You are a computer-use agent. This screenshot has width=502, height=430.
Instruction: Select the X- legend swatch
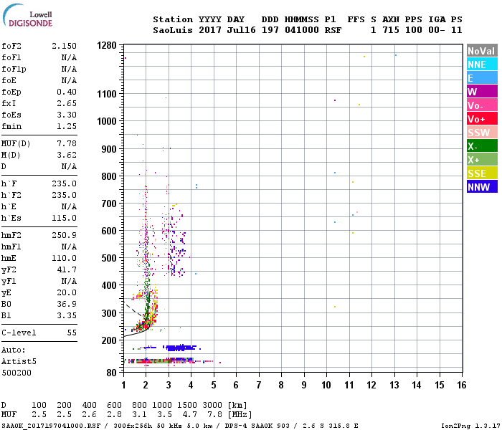(x=482, y=146)
